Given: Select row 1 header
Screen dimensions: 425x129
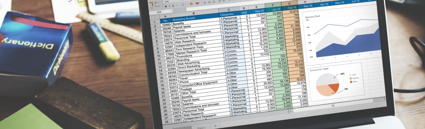Looking at the screenshot, I should (x=155, y=22).
